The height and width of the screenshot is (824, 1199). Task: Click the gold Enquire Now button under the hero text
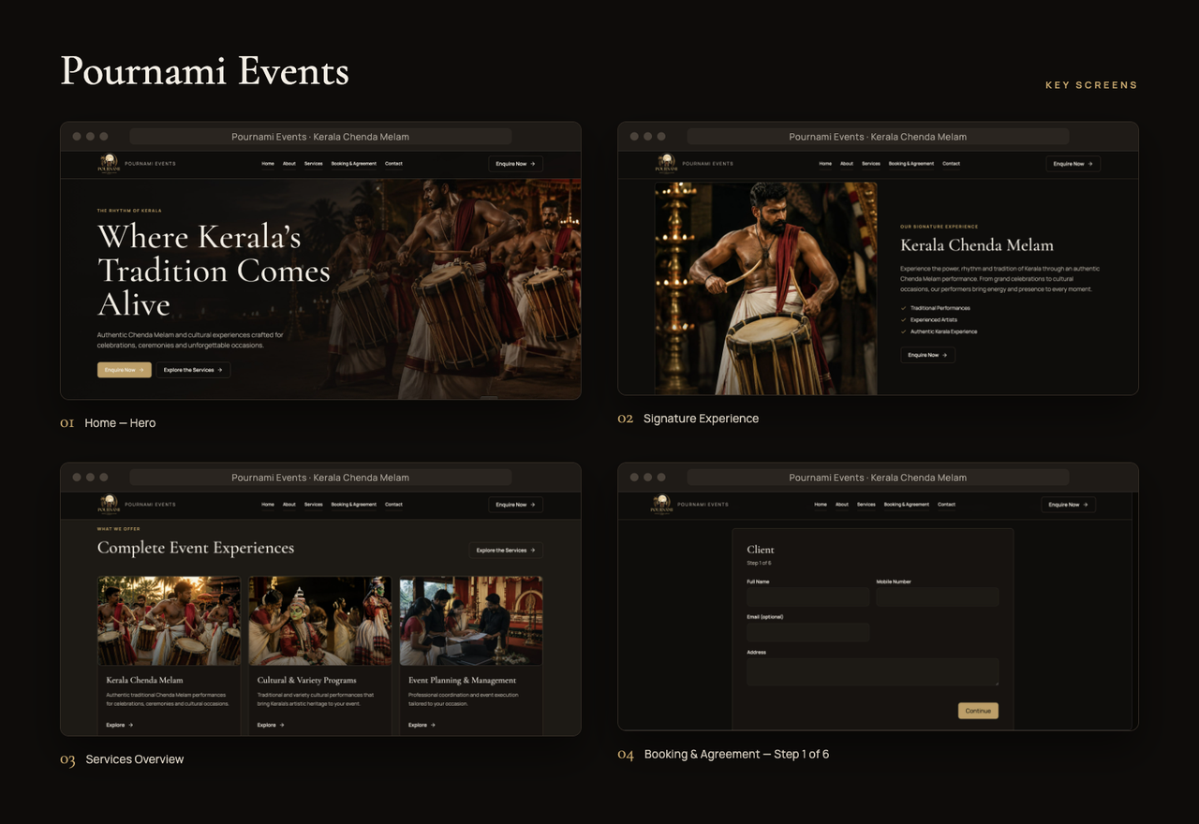coord(125,370)
